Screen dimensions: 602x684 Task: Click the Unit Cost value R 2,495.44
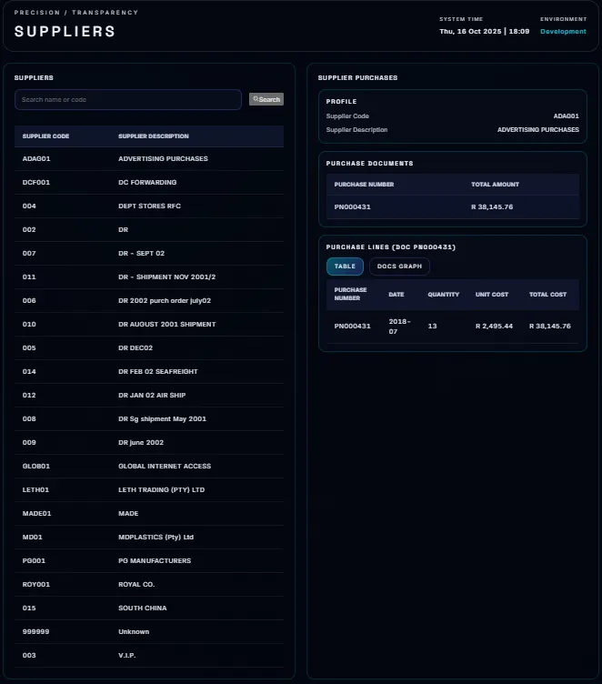(x=495, y=326)
